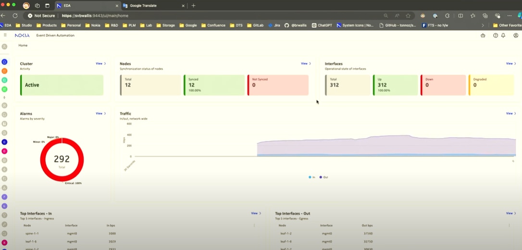
Task: Click the blue Home icon in sidebar
Action: point(4,62)
